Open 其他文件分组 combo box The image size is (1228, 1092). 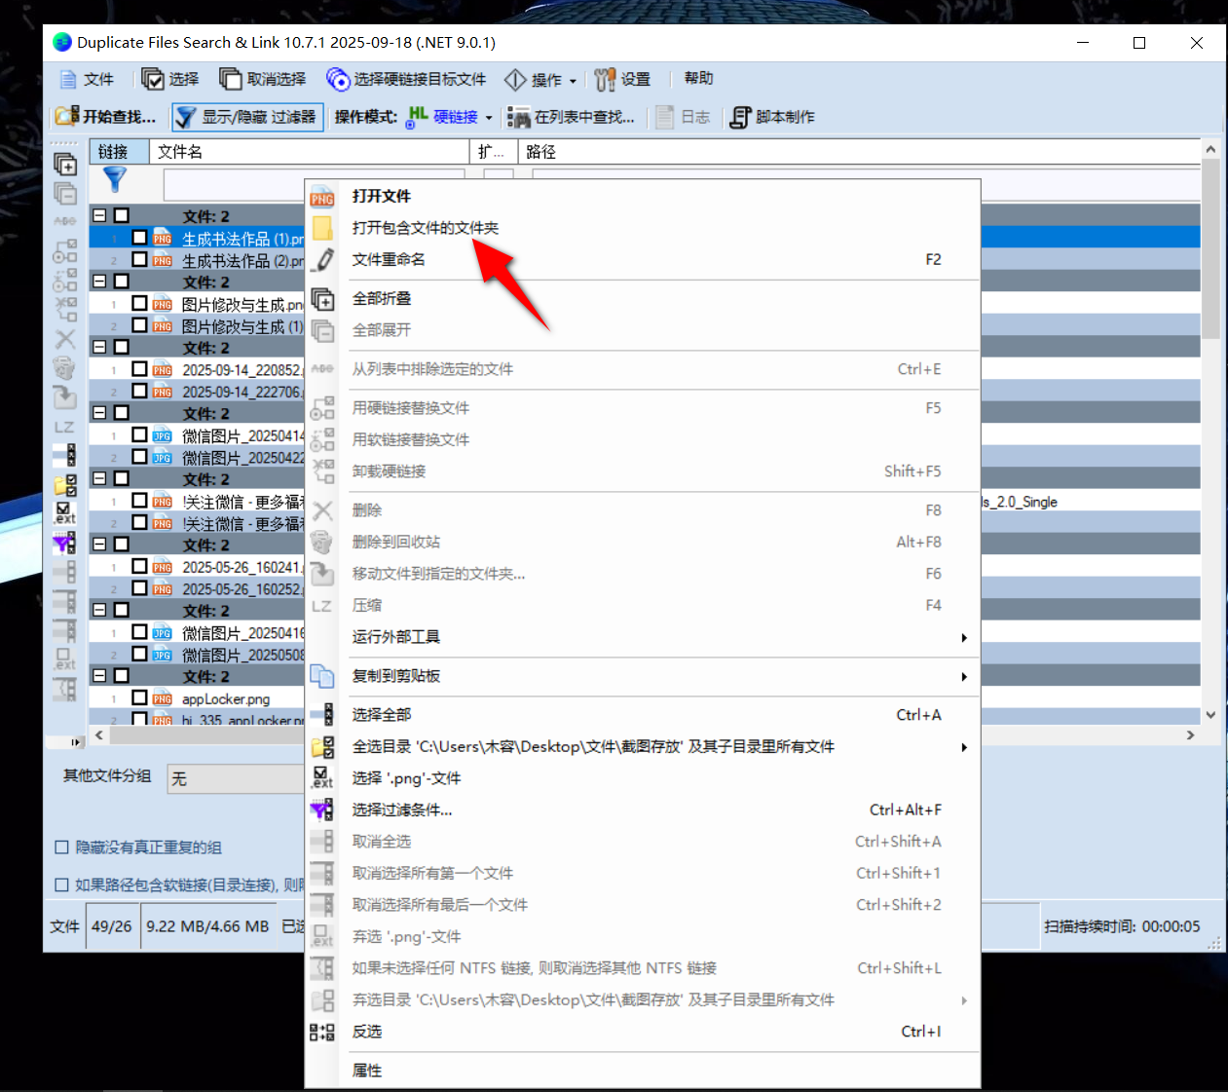click(237, 779)
